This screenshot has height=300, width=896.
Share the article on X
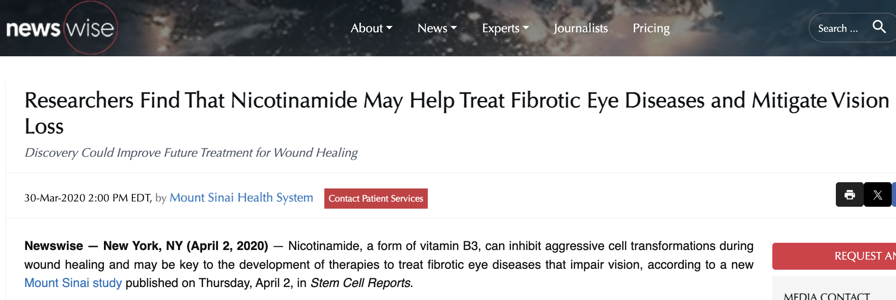pos(878,195)
